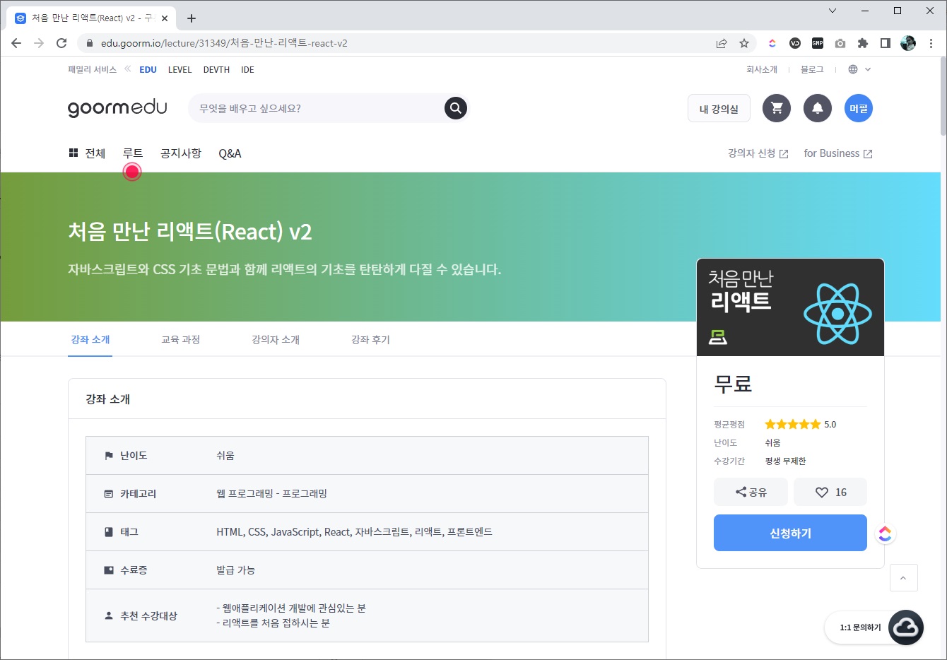Reload the page
Viewport: 947px width, 660px height.
pos(61,43)
